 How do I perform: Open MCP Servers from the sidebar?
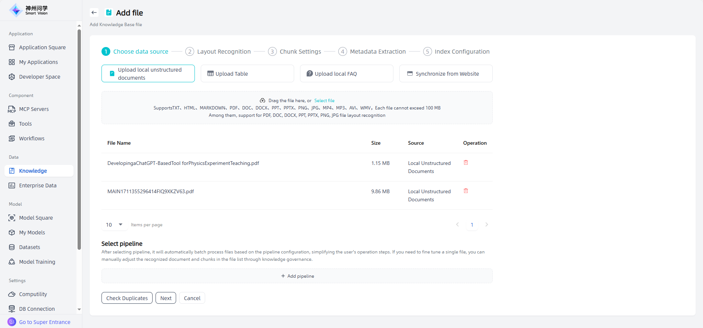pos(34,109)
